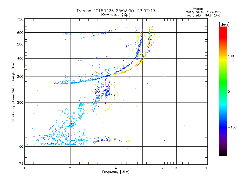Image resolution: width=244 pixels, height=183 pixels.
Task: Click the 'Phases' heading text
Action: [x=197, y=9]
